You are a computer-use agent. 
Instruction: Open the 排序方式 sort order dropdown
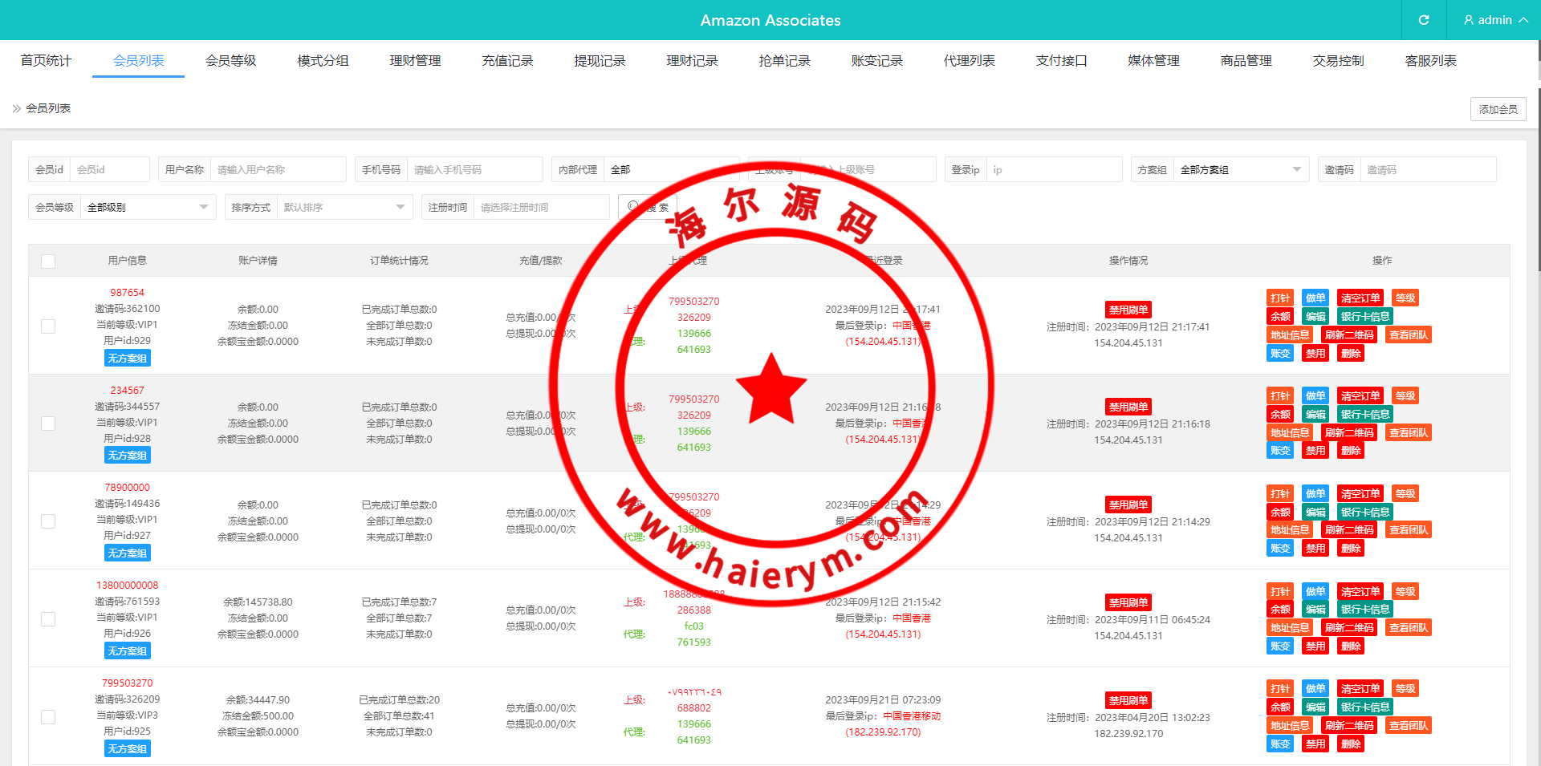(x=344, y=207)
